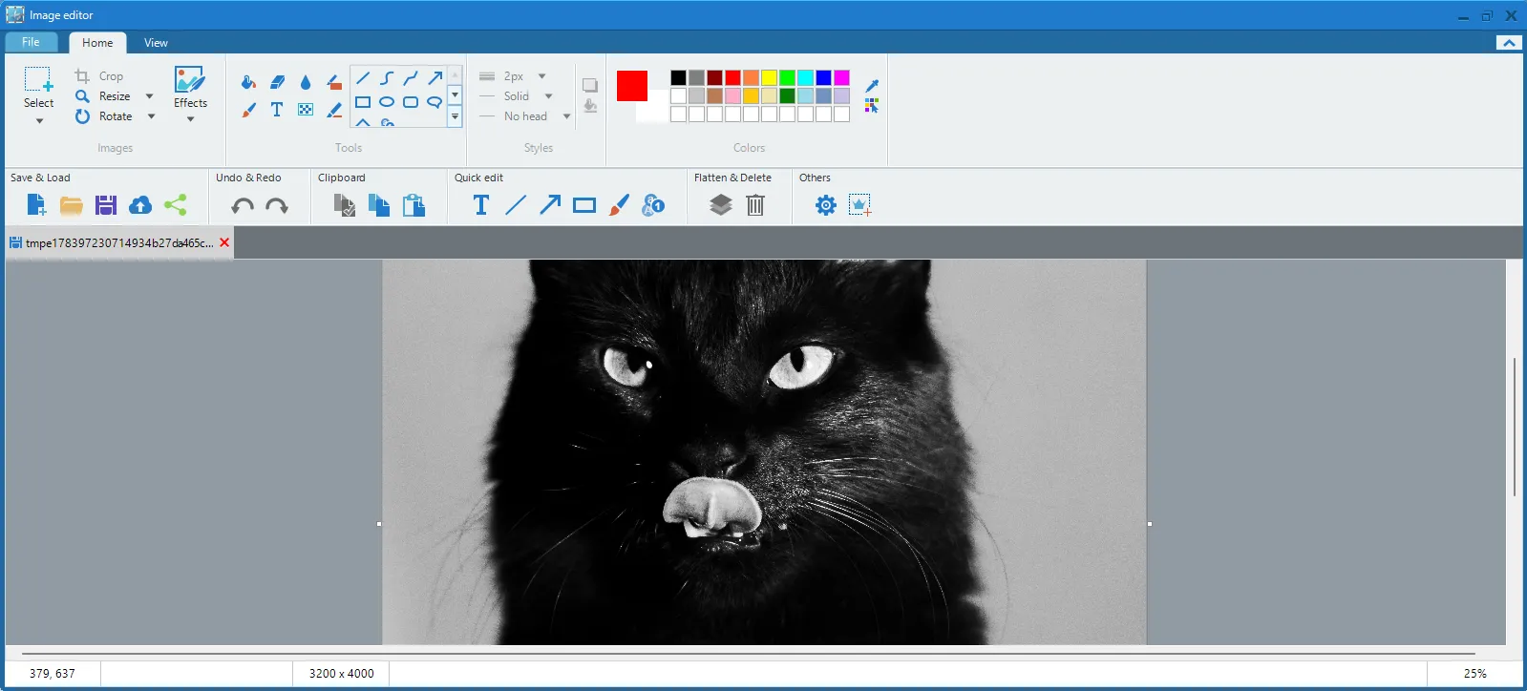Click the crown capture selection icon
Viewport: 1527px width, 691px height.
(860, 205)
